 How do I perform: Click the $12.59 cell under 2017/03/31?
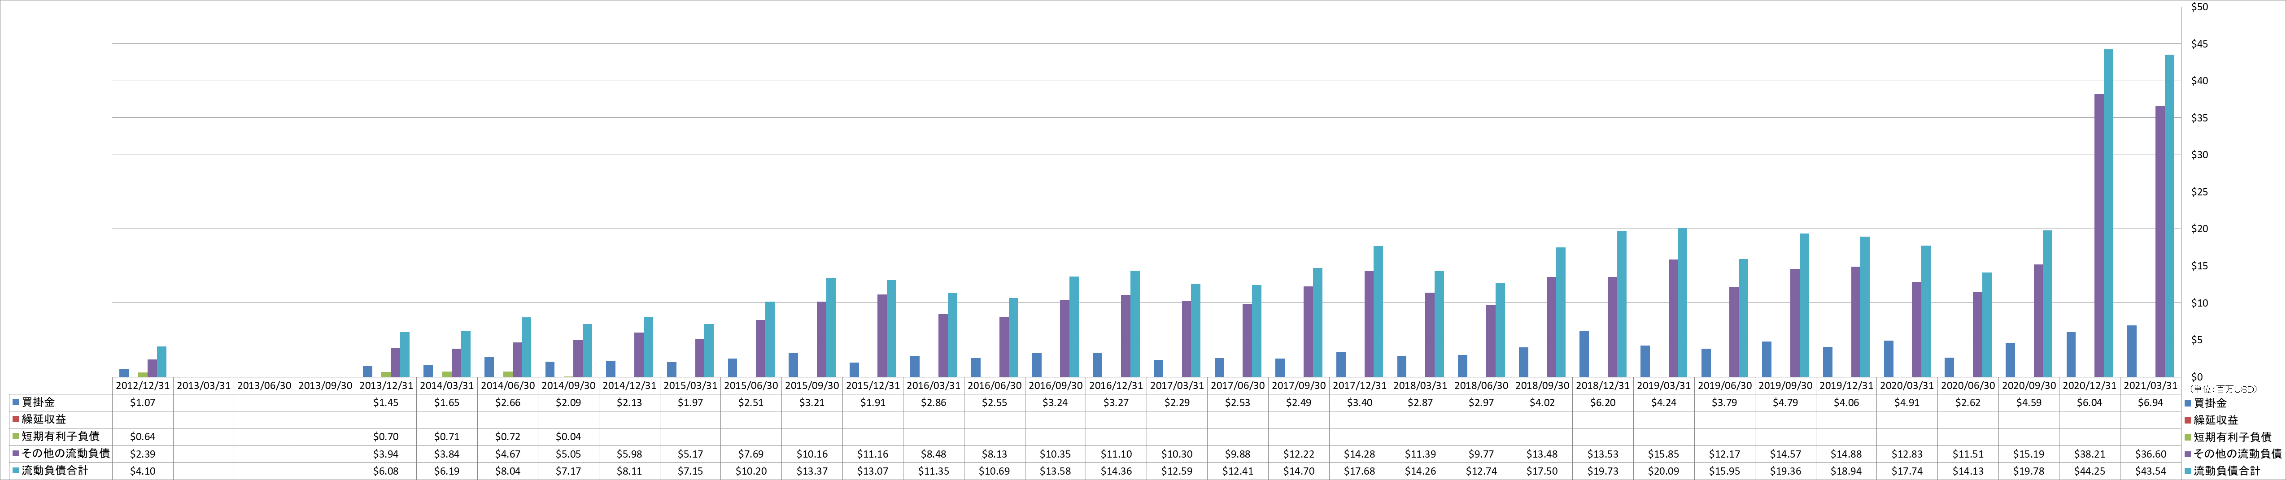(x=1178, y=471)
